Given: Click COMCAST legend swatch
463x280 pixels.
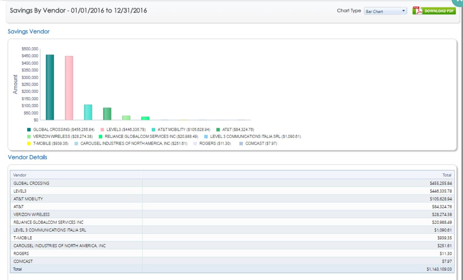Looking at the screenshot, I should 241,144.
